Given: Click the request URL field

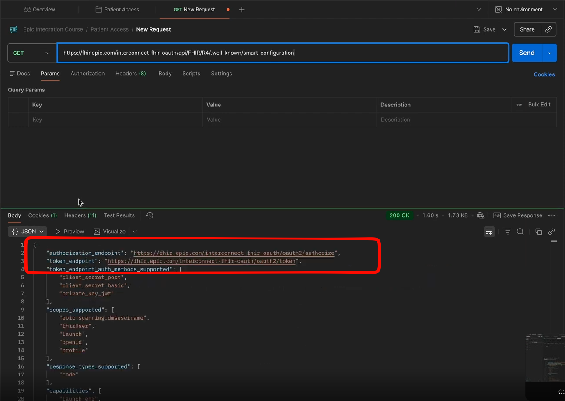Looking at the screenshot, I should 283,53.
